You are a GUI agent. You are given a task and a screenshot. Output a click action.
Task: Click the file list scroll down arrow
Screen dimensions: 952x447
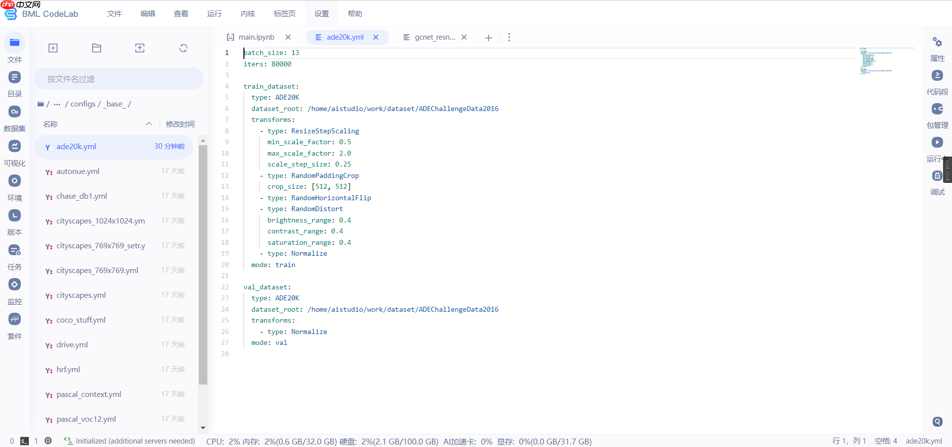pyautogui.click(x=203, y=428)
